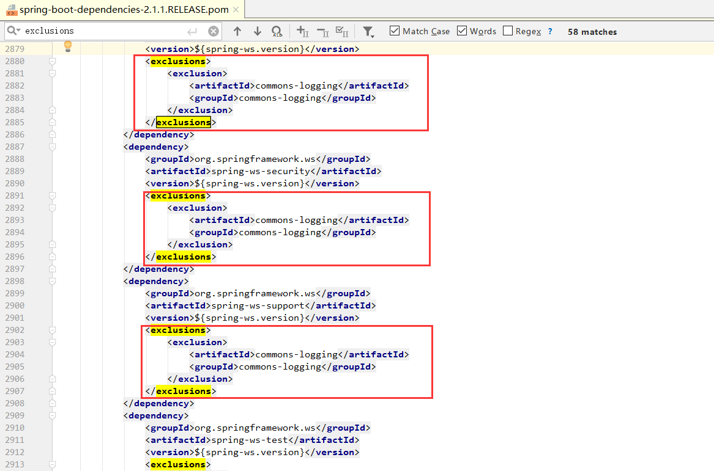The width and height of the screenshot is (714, 471).
Task: Click highlighted exclusions tag on line 2880
Action: click(178, 61)
